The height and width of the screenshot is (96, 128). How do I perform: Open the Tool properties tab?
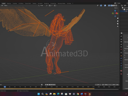(x=121, y=36)
